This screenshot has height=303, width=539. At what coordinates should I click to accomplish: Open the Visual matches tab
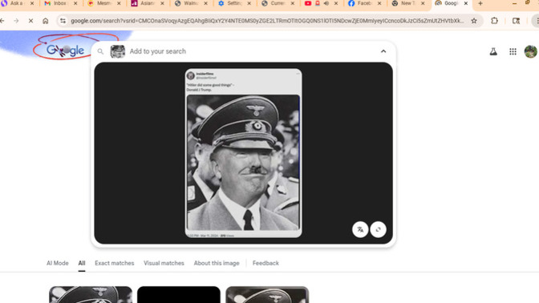pos(164,263)
